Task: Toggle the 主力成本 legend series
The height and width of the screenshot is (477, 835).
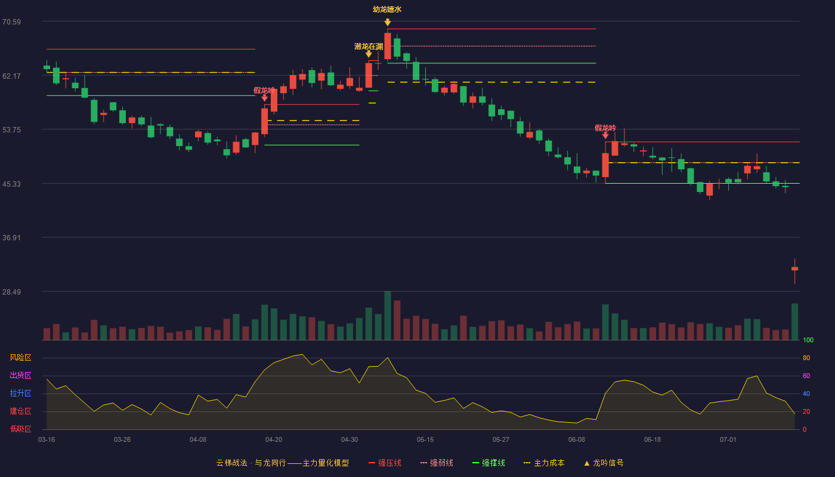Action: [x=544, y=463]
